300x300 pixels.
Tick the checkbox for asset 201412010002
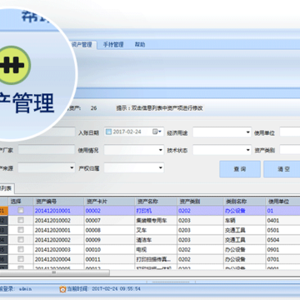click(21, 220)
